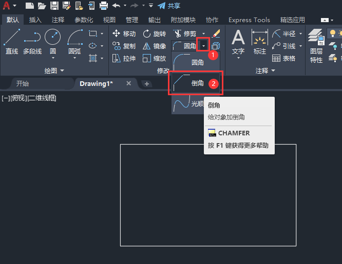This screenshot has height=264, width=342.
Task: Switch to the 附加模块 ribbon tab
Action: coord(183,20)
